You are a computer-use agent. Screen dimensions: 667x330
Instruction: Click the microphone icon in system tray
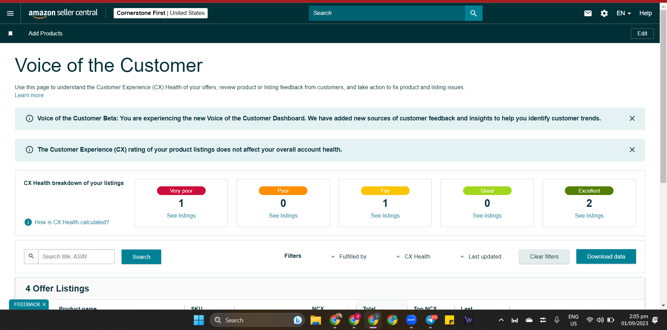(x=557, y=320)
